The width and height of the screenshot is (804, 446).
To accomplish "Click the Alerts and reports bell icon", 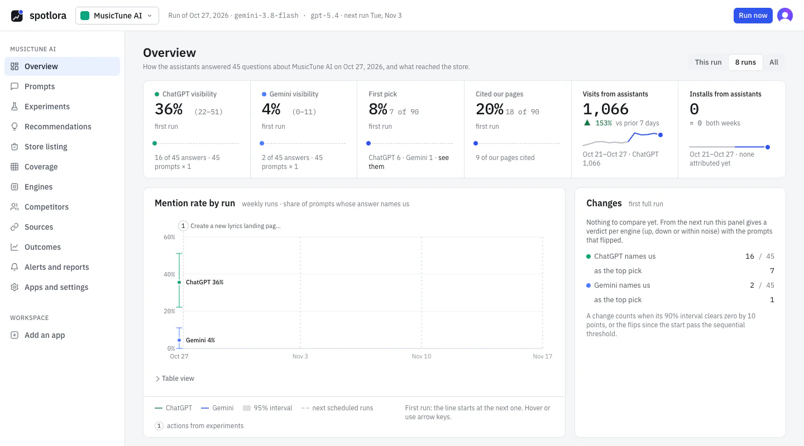I will coord(15,267).
